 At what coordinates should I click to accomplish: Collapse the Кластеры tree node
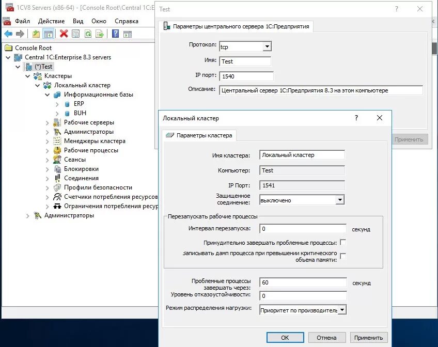pos(28,76)
